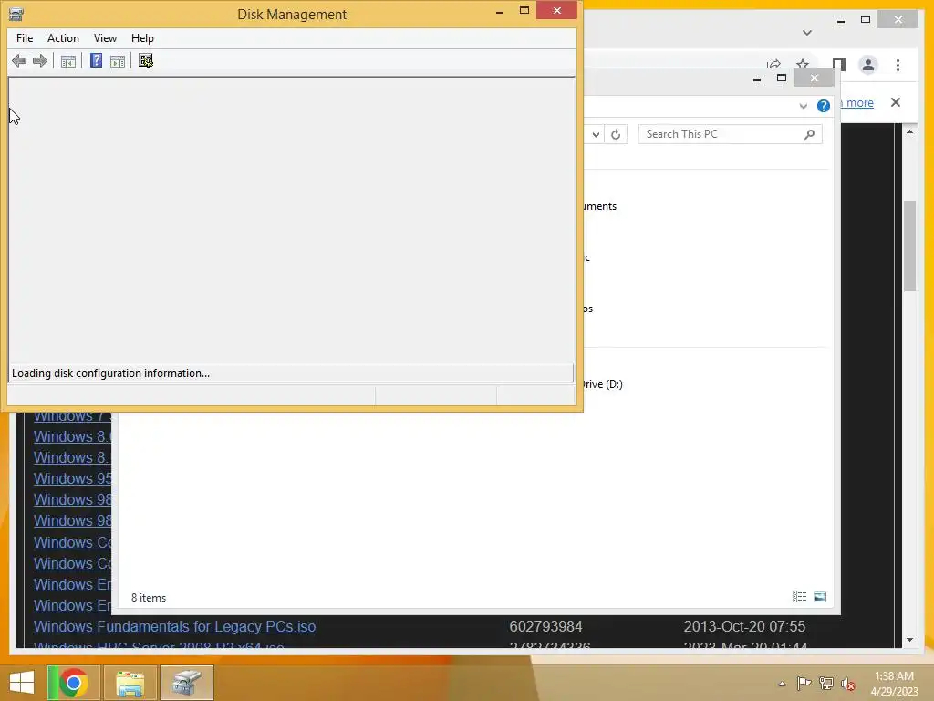Click the 2013-Oct-20 07:55 date text
Screen dimensions: 934x701
coord(744,626)
